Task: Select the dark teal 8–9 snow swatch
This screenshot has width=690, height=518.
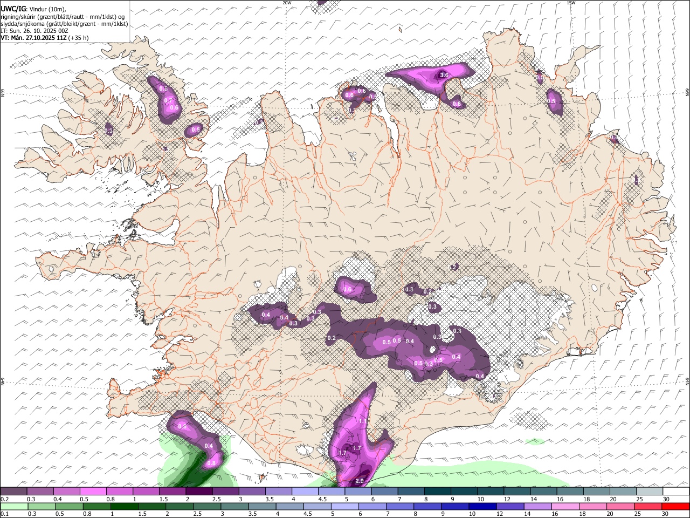Action: point(437,492)
